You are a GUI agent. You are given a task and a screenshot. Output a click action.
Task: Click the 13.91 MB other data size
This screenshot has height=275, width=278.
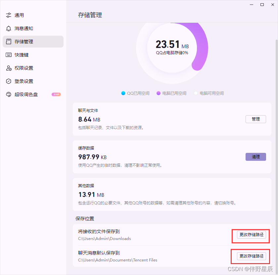[91, 195]
